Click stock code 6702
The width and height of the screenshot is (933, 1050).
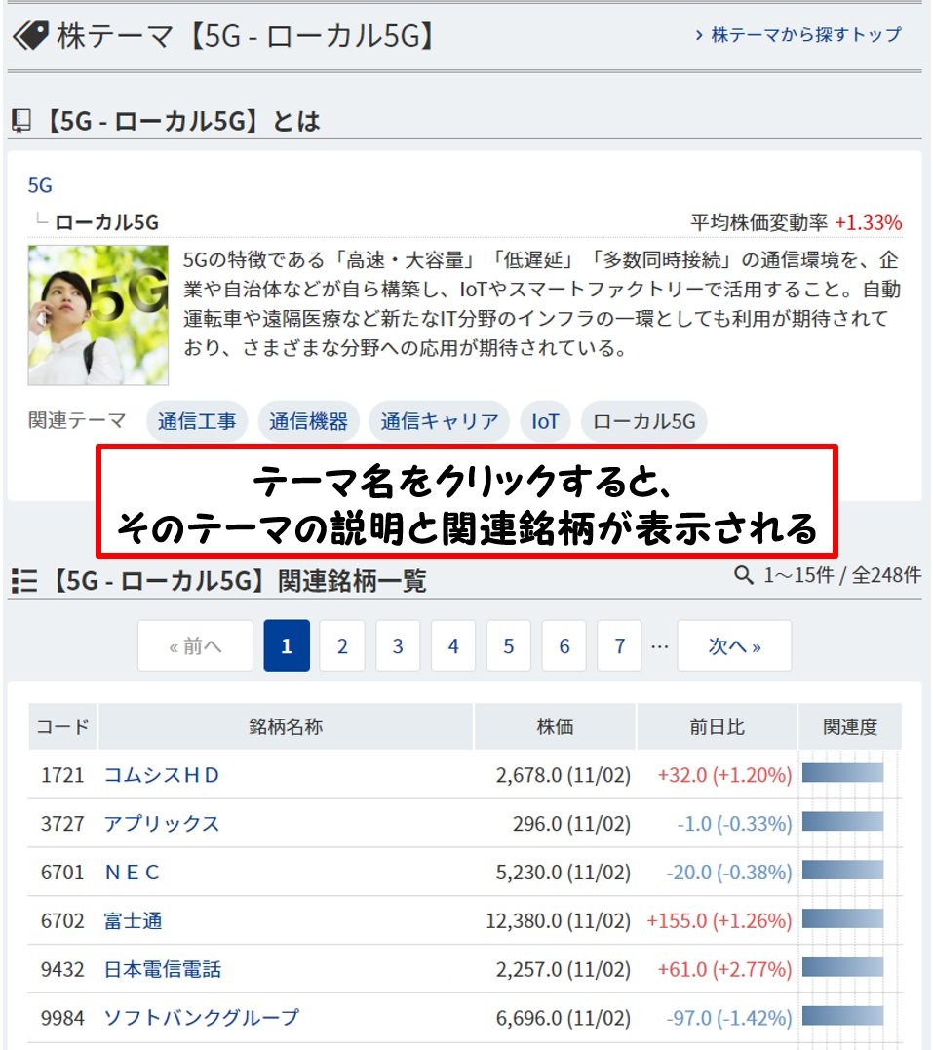click(62, 920)
